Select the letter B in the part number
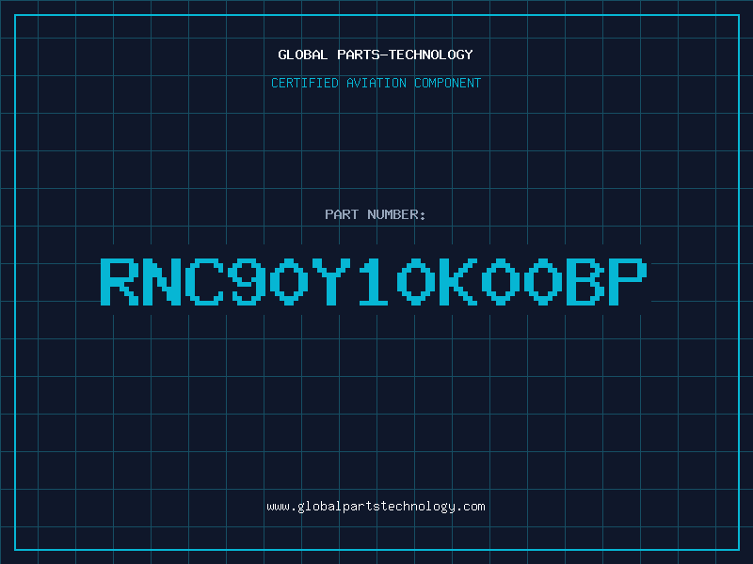The height and width of the screenshot is (564, 753). 585,281
